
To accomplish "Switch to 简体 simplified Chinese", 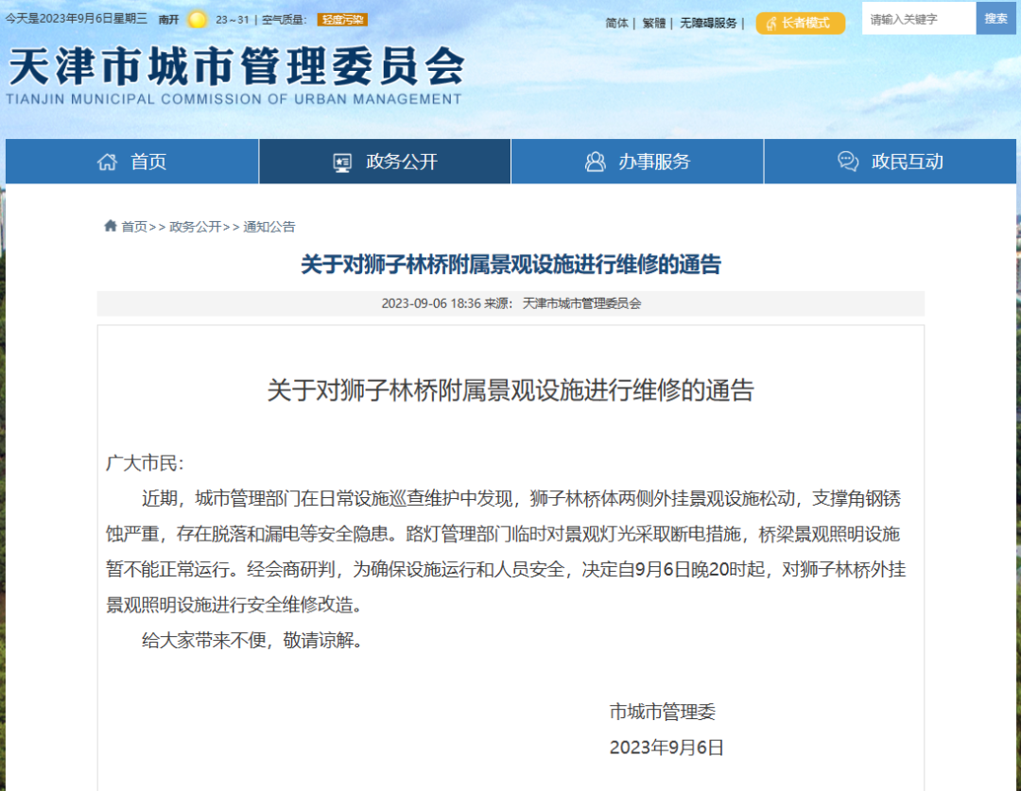I will [616, 23].
